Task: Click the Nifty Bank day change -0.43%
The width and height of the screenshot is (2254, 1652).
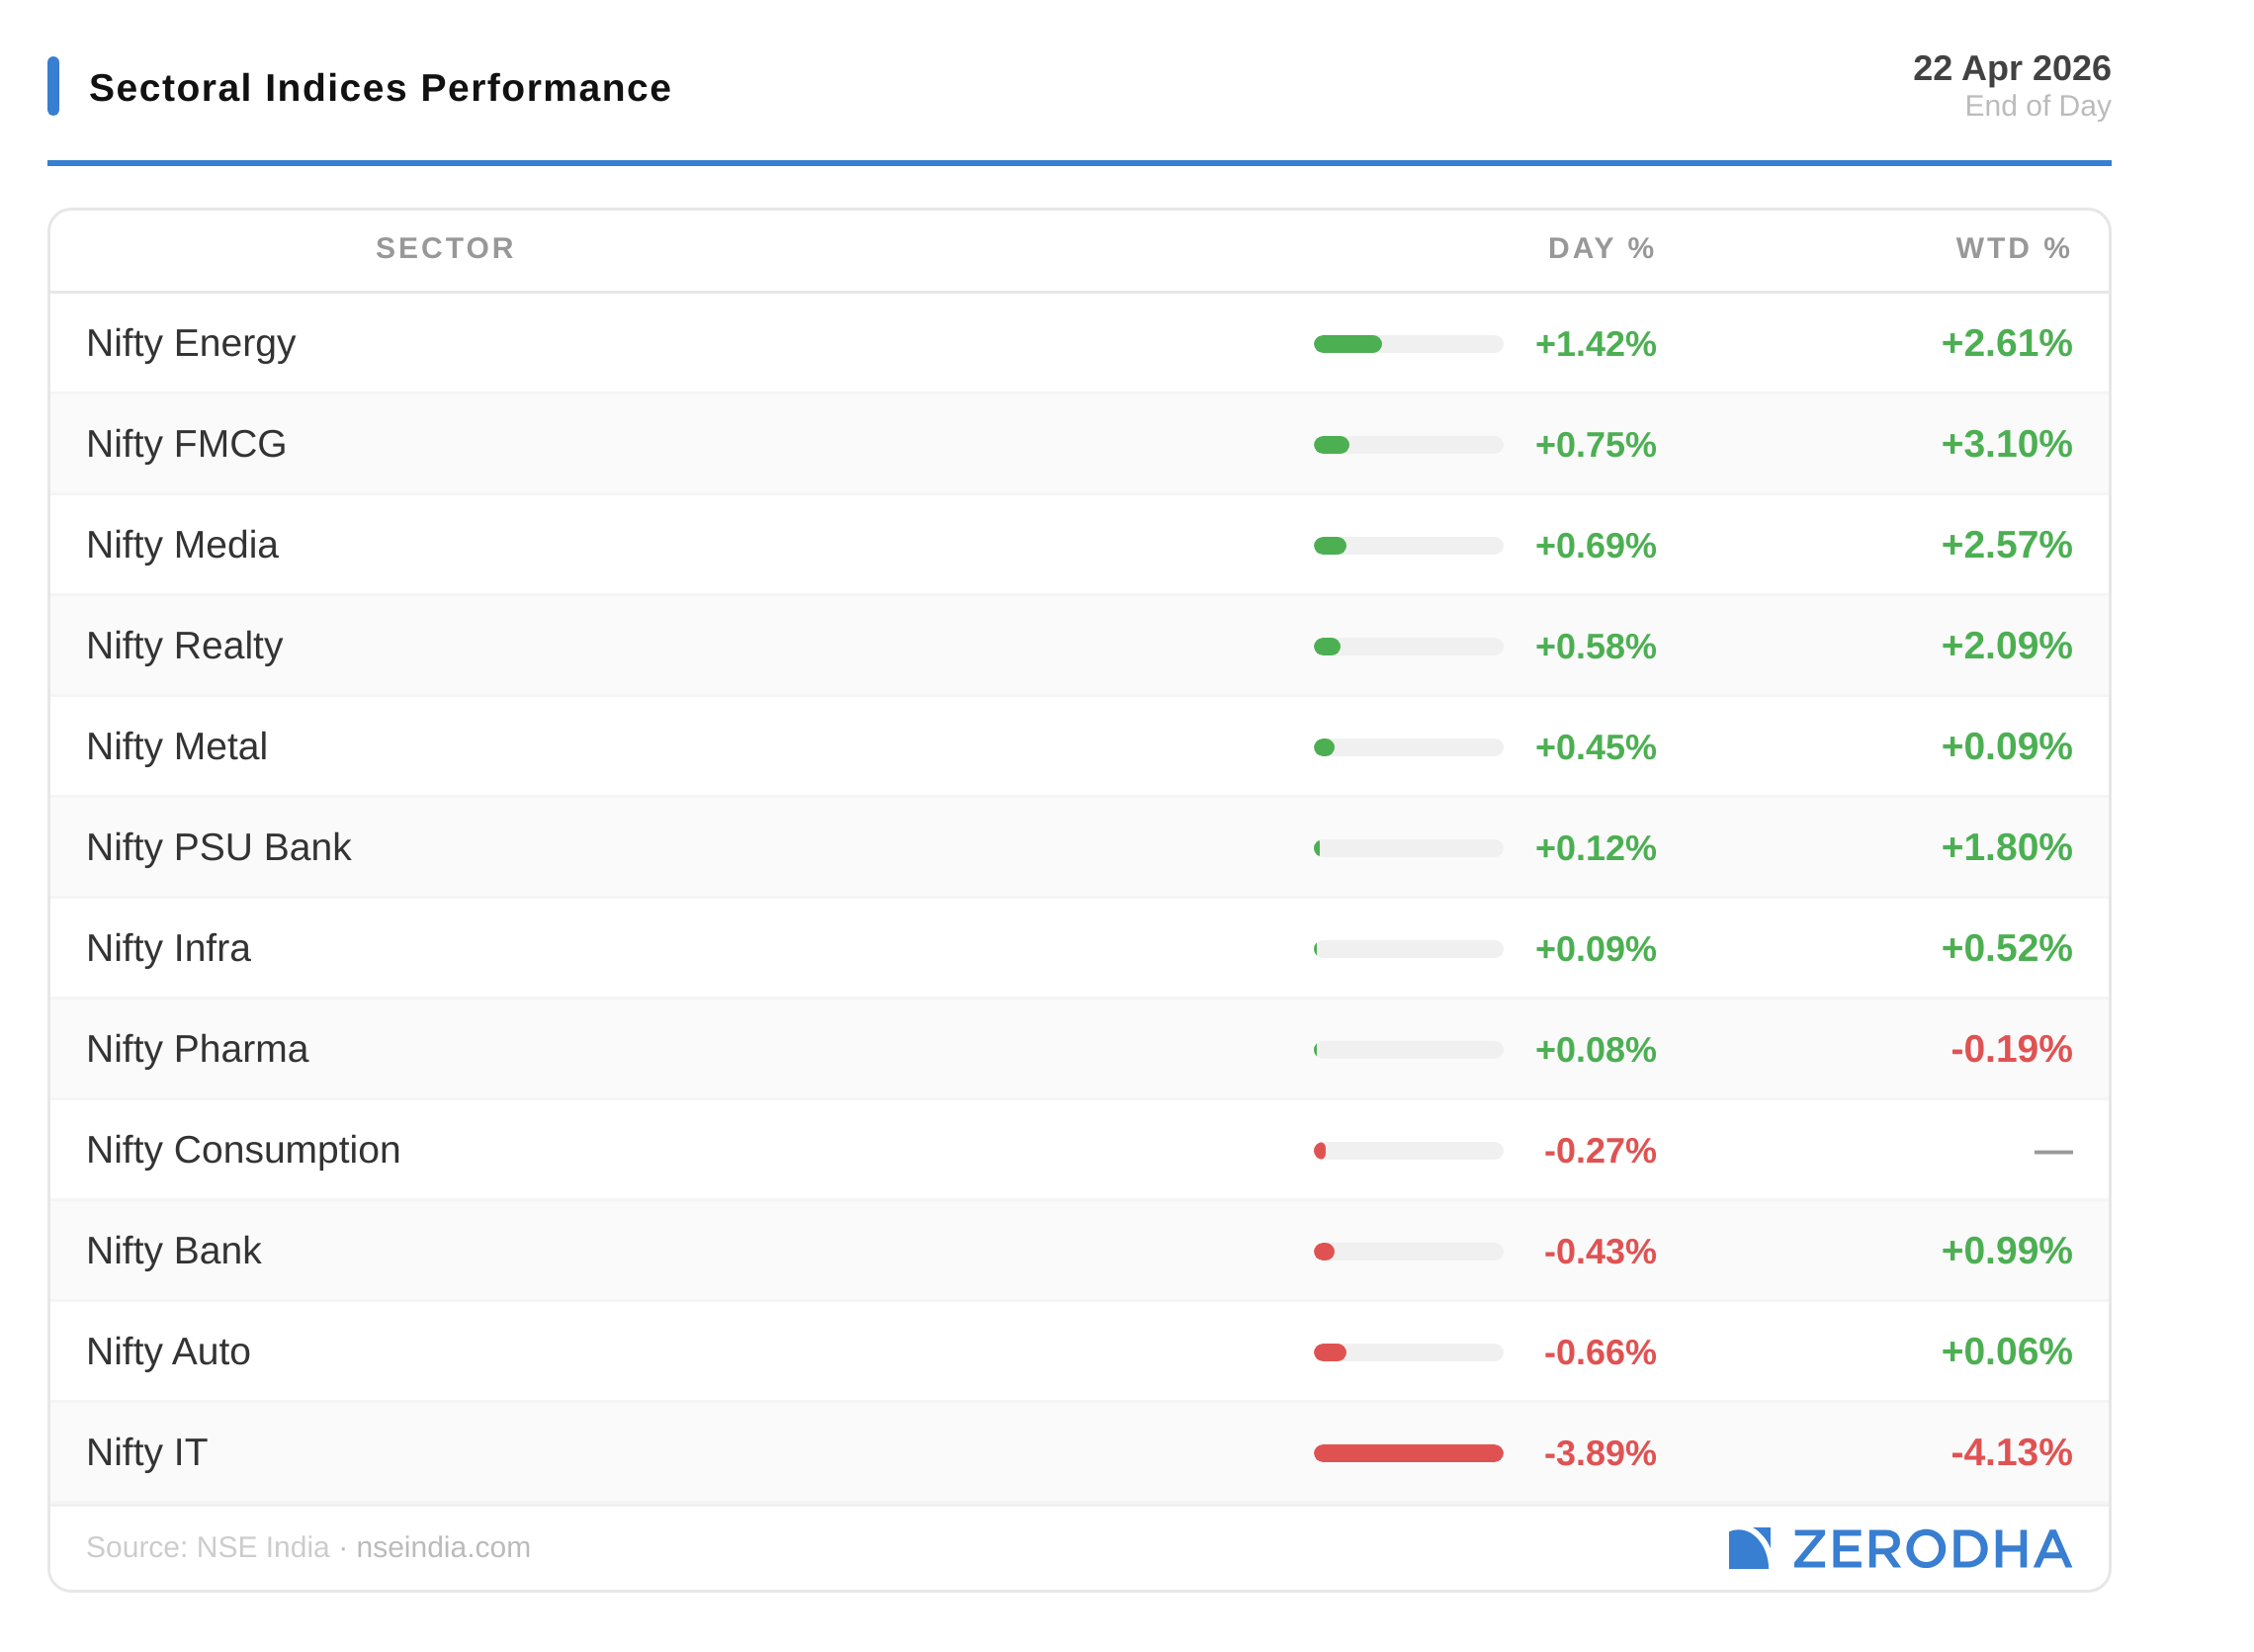Action: click(1599, 1251)
